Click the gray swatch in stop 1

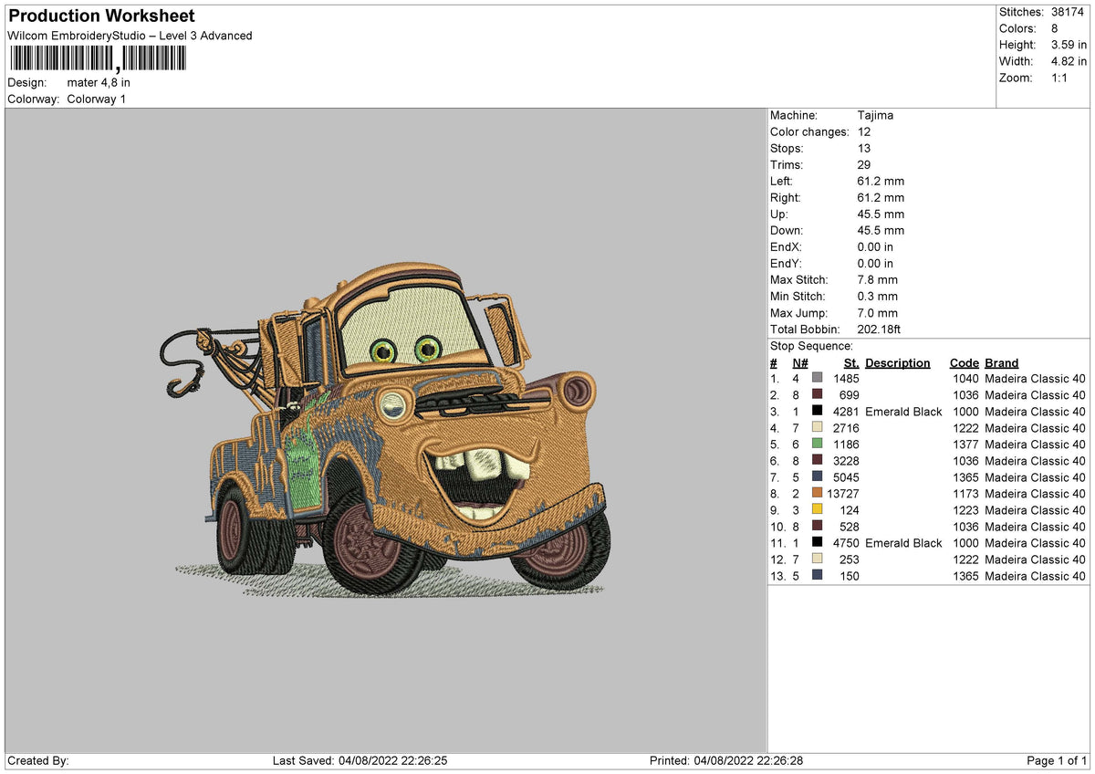818,378
